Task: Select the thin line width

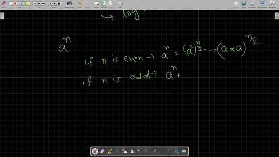Action: coord(35,3)
